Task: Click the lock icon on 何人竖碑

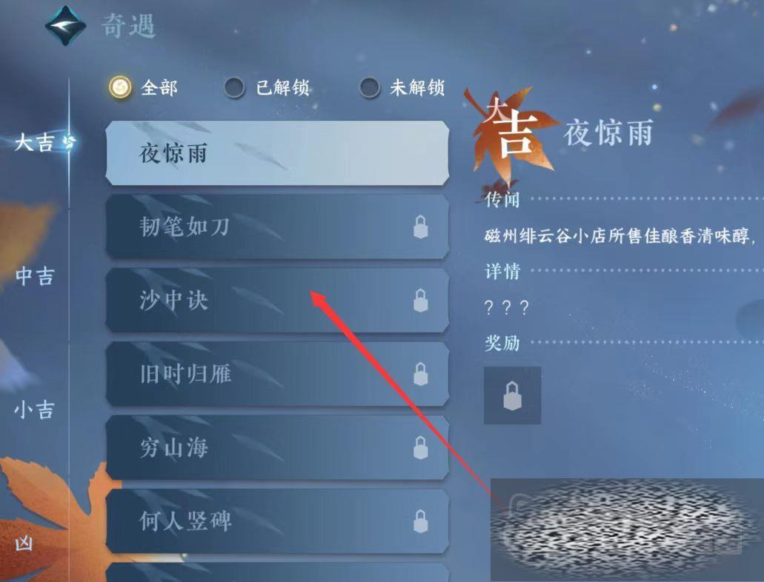Action: point(420,521)
